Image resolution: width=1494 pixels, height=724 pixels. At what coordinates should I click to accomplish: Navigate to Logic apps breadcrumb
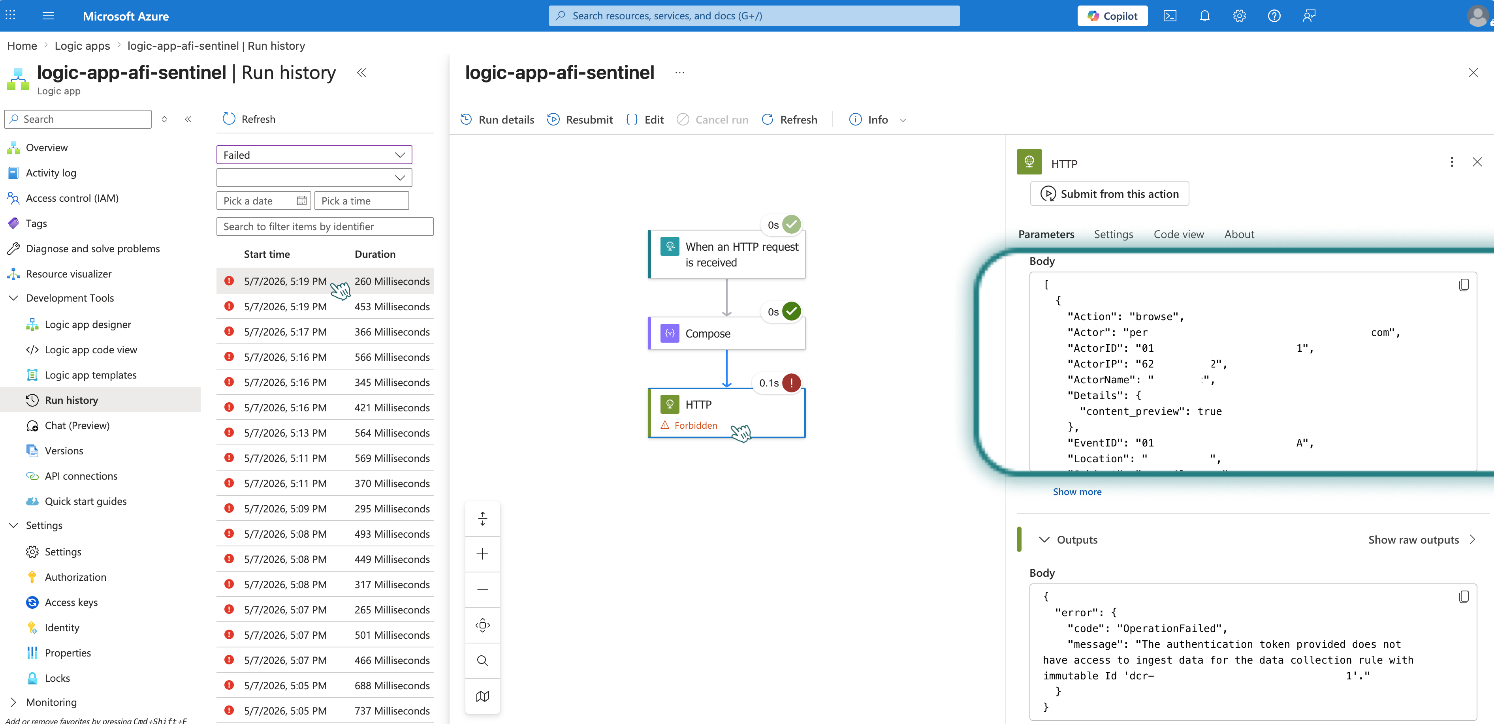pyautogui.click(x=82, y=46)
